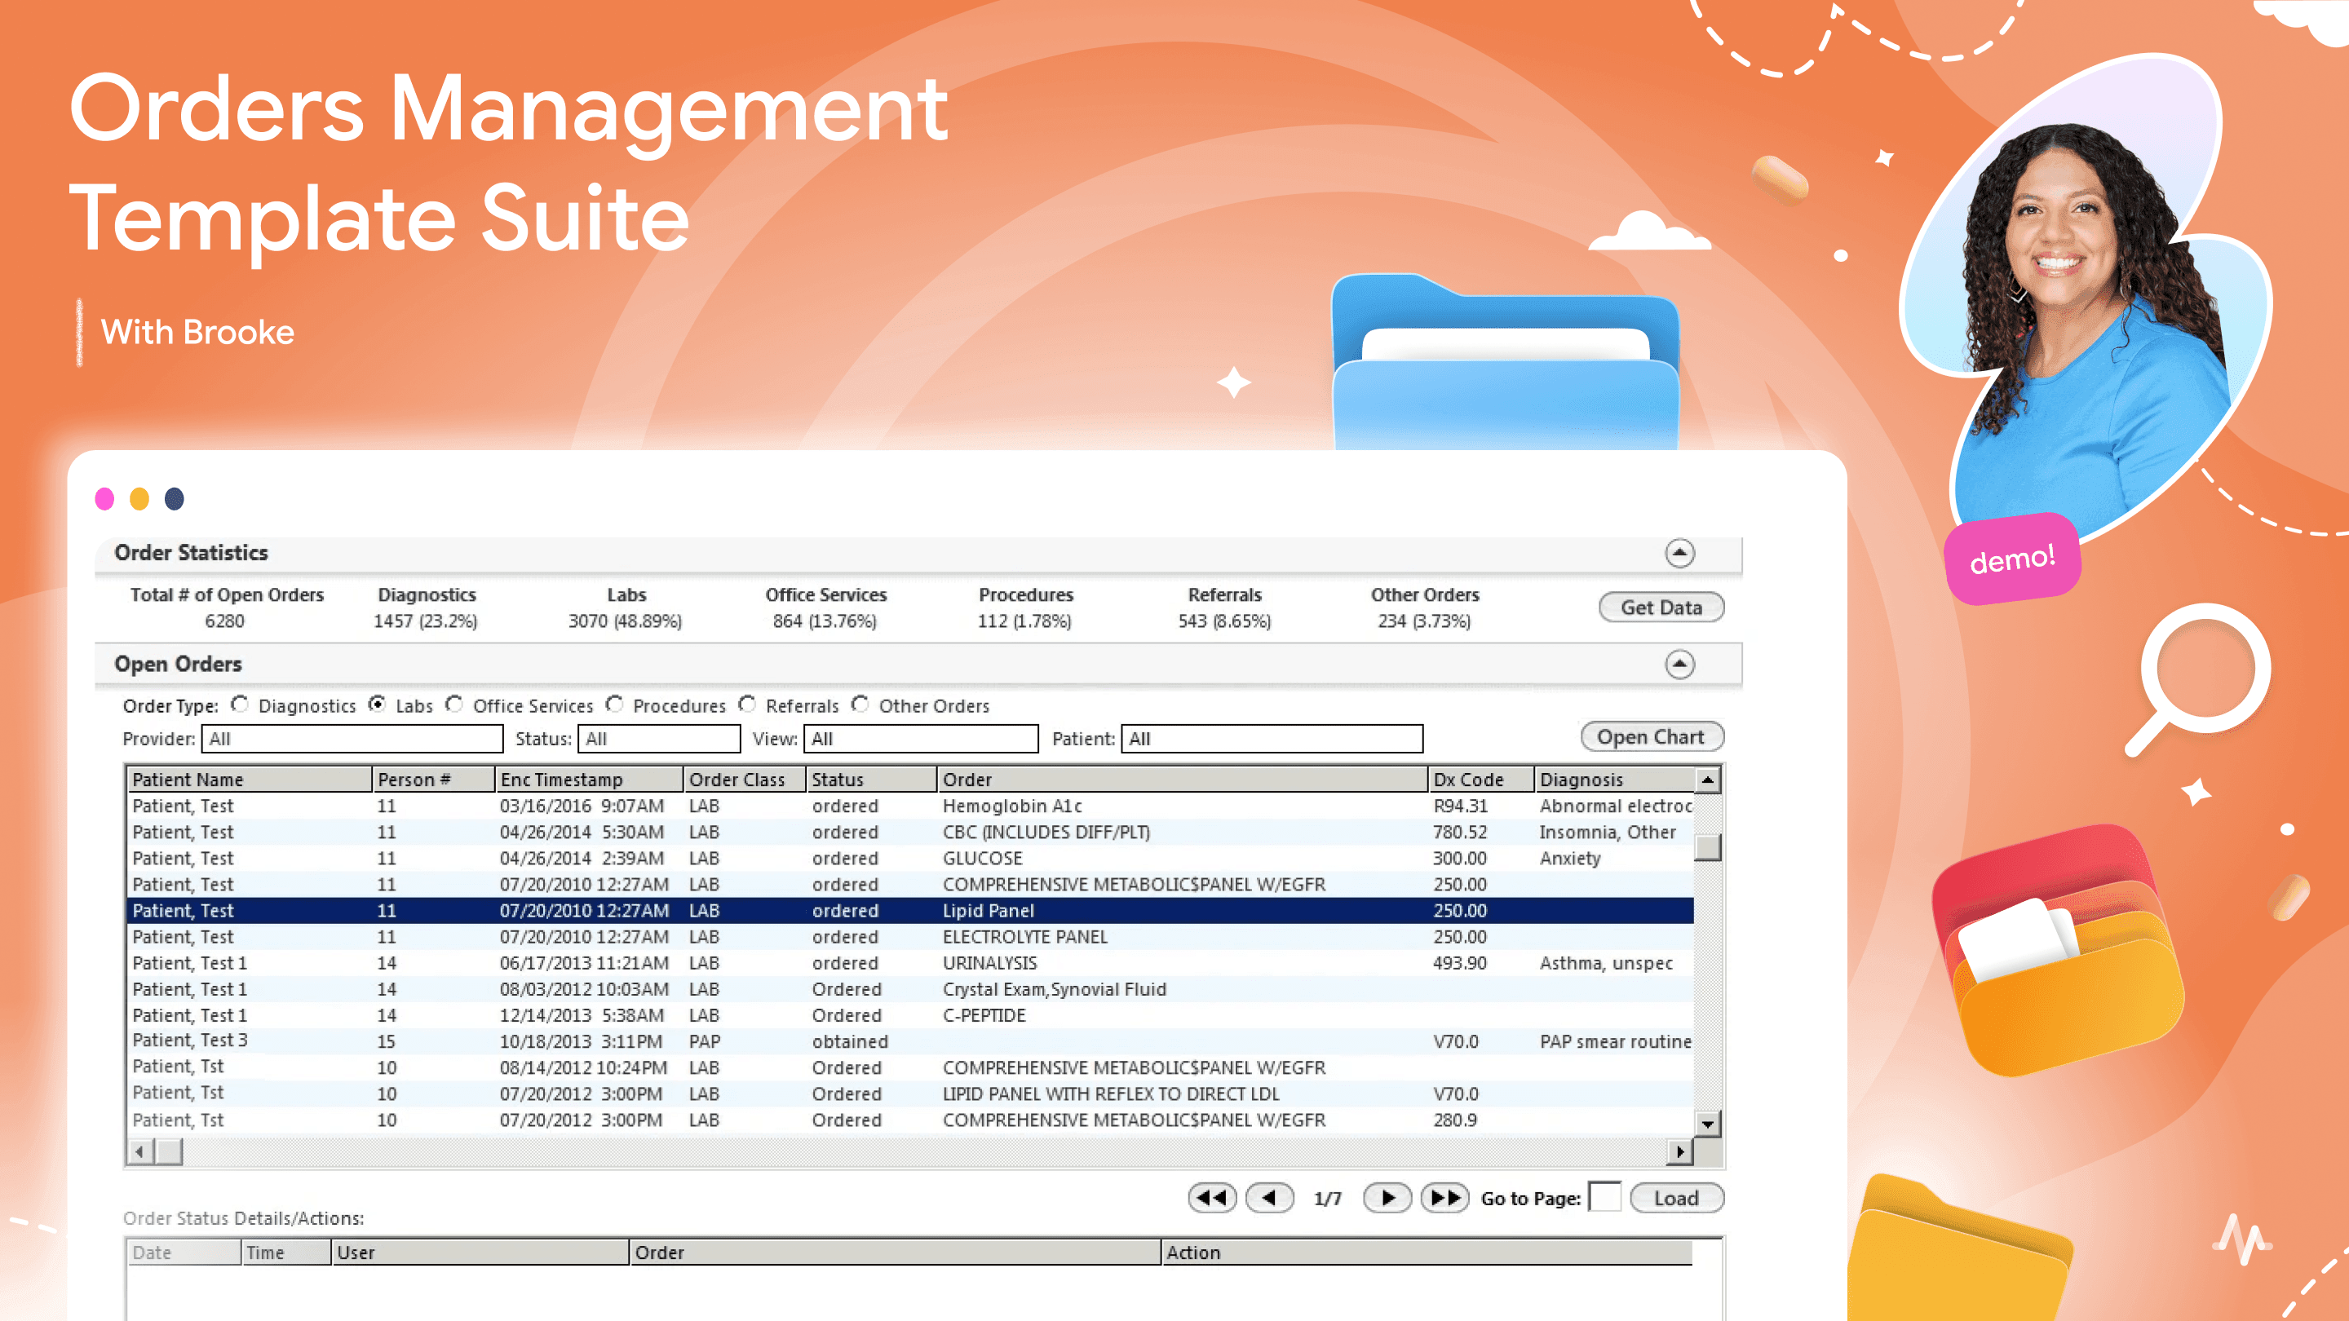
Task: Click the vertical scrollbar up arrow
Action: click(x=1707, y=780)
